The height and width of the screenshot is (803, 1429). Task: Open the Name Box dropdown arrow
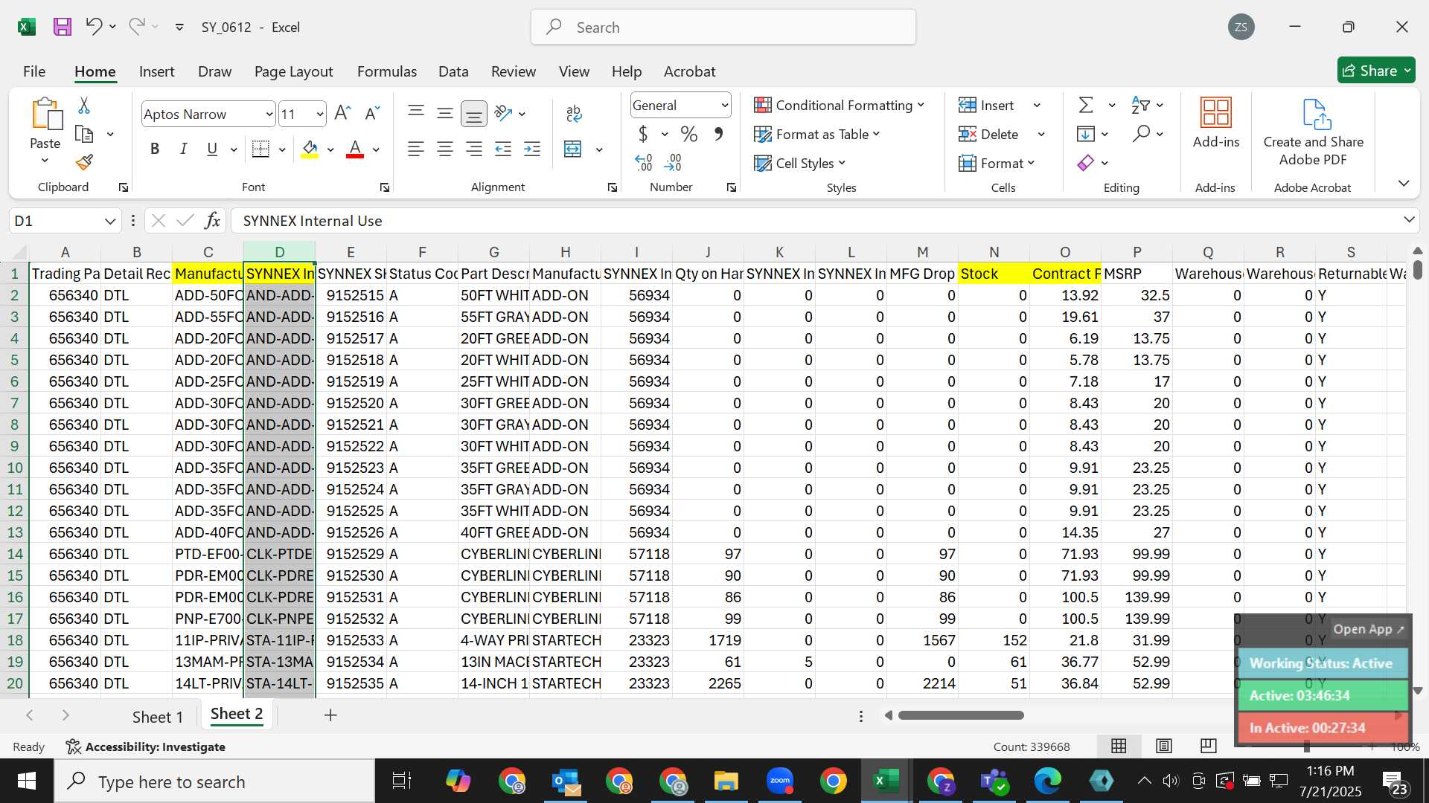click(x=109, y=221)
